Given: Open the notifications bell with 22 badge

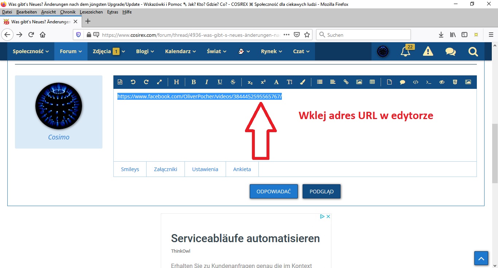Looking at the screenshot, I should click(x=405, y=51).
